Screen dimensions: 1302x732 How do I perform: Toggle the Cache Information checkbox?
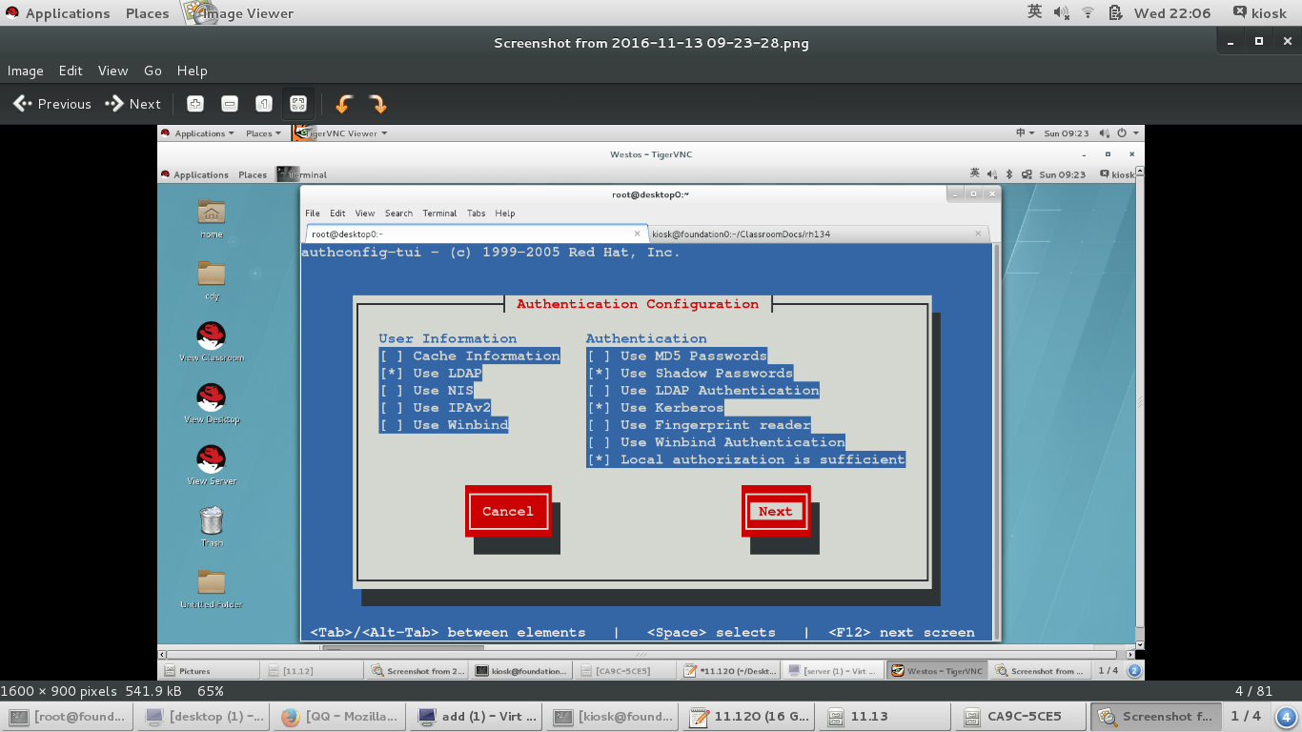392,356
